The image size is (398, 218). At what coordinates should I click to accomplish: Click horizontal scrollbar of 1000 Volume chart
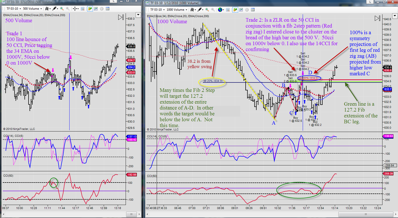[x=366, y=214]
